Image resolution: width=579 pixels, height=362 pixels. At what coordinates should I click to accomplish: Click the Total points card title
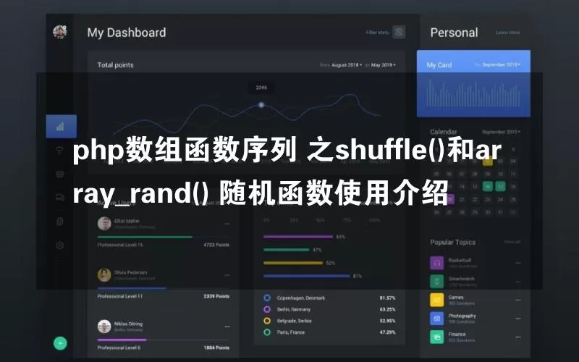tap(116, 65)
